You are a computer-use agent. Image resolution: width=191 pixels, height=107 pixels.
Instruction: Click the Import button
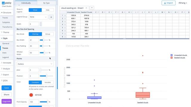[169, 3]
